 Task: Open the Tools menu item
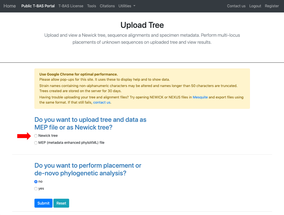91,6
